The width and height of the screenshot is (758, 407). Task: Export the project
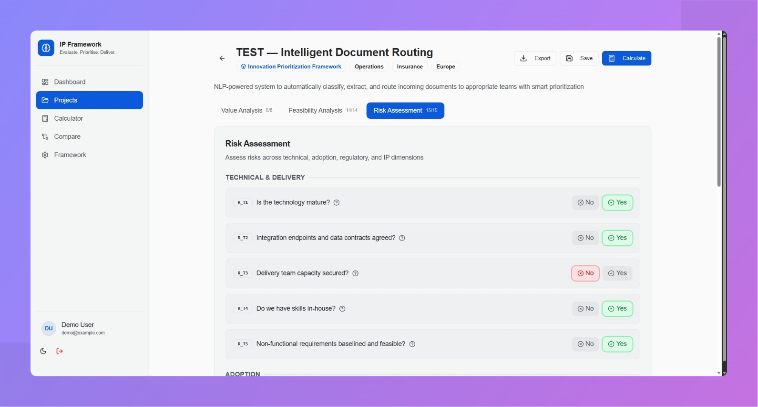[535, 58]
